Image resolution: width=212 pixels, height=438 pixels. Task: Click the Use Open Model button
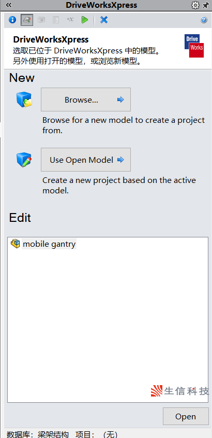pyautogui.click(x=86, y=160)
